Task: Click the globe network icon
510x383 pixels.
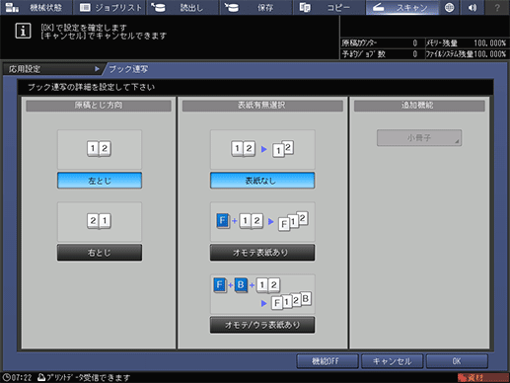Action: pyautogui.click(x=449, y=7)
